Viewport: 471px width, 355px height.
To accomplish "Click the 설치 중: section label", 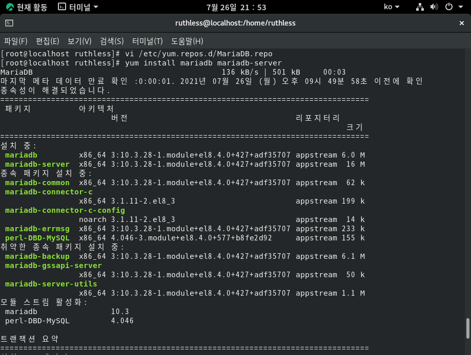I will tap(18, 146).
